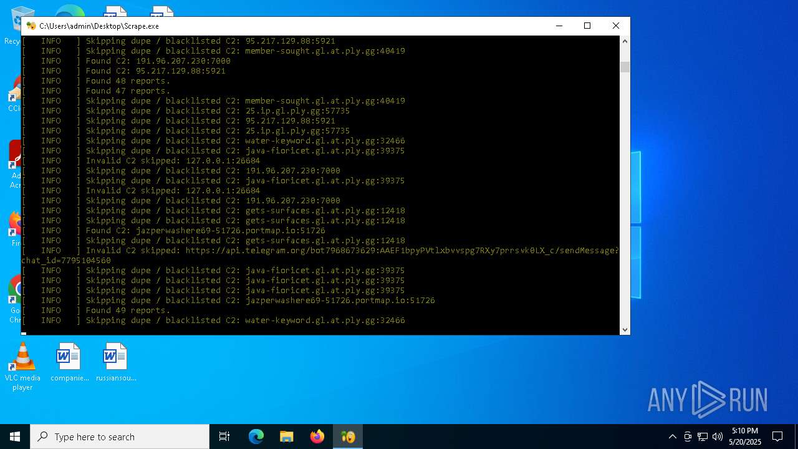Select the Adobe Acrobat desktop shortcut icon
The image size is (798, 449).
[x=15, y=163]
